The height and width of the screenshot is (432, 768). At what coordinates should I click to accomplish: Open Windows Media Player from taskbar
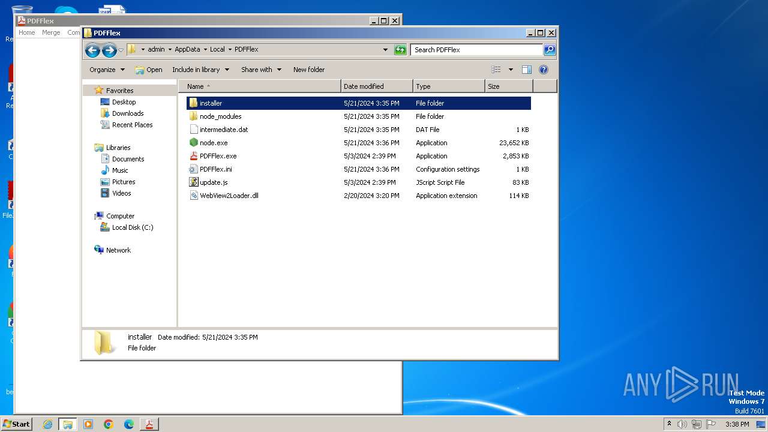pos(88,424)
